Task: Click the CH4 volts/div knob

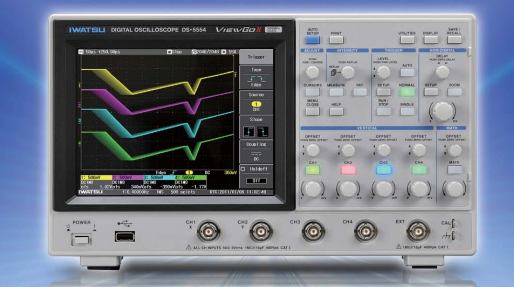Action: pyautogui.click(x=419, y=189)
